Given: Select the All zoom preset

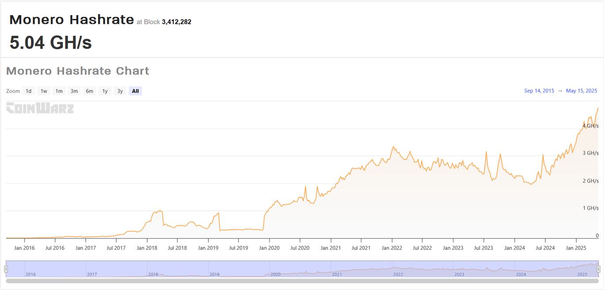Looking at the screenshot, I should (x=135, y=91).
